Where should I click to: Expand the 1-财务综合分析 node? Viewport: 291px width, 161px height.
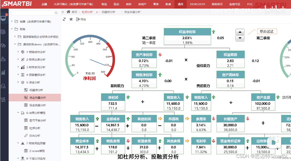(18, 52)
